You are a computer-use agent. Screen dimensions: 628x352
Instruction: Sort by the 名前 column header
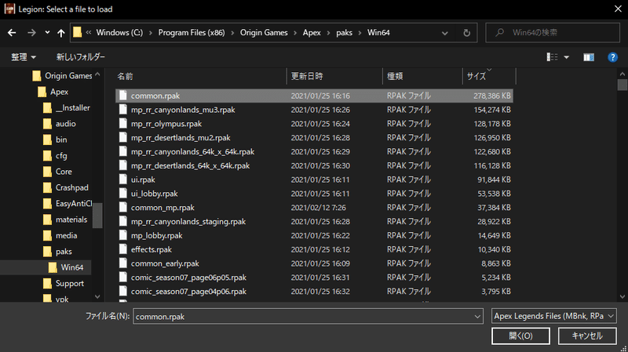(201, 76)
